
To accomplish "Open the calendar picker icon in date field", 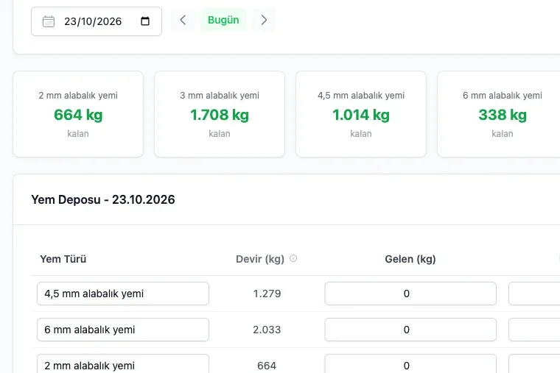I will point(145,21).
